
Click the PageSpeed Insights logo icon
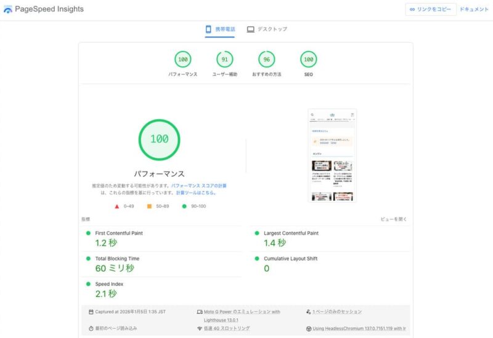[x=8, y=10]
